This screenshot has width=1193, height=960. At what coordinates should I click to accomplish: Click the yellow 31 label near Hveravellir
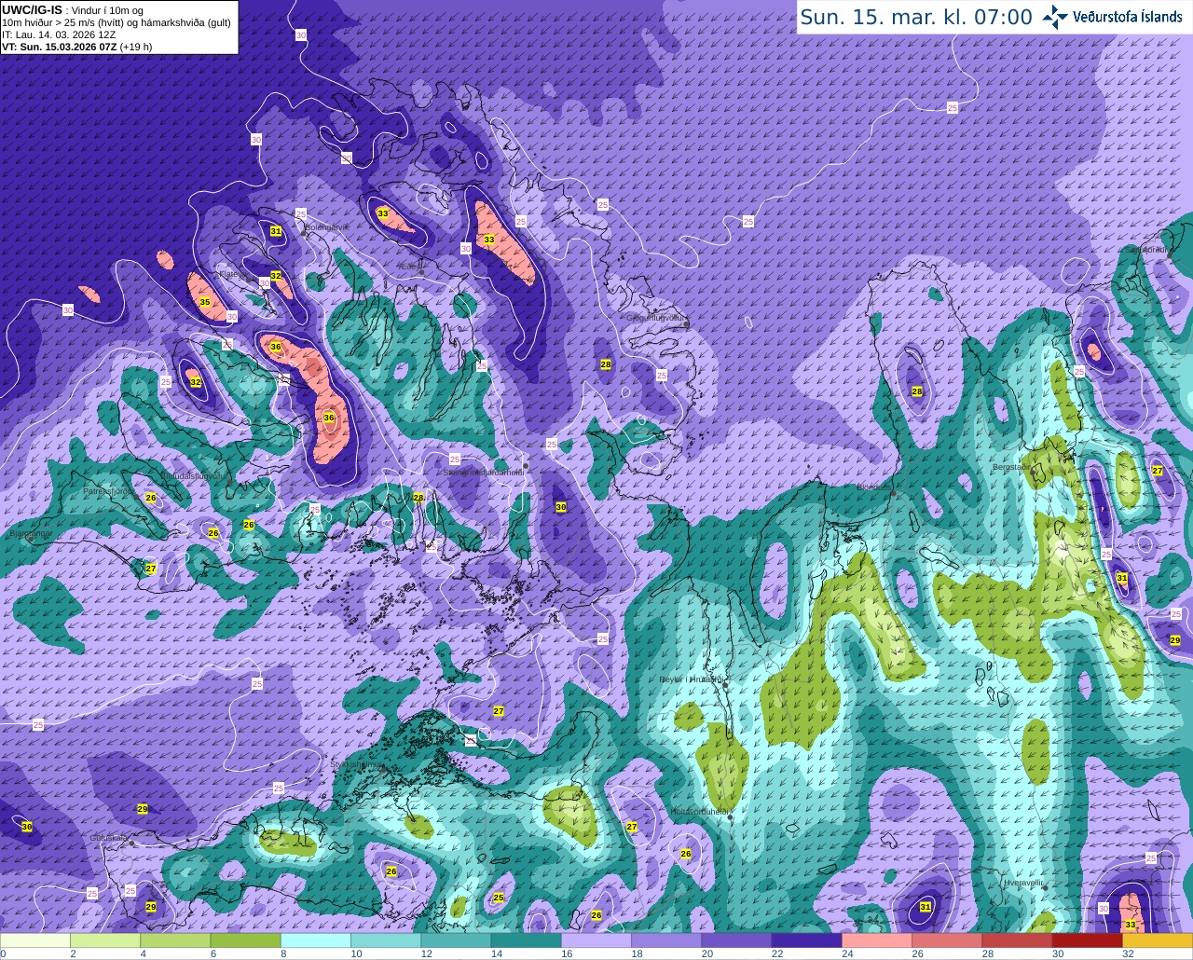pyautogui.click(x=926, y=907)
